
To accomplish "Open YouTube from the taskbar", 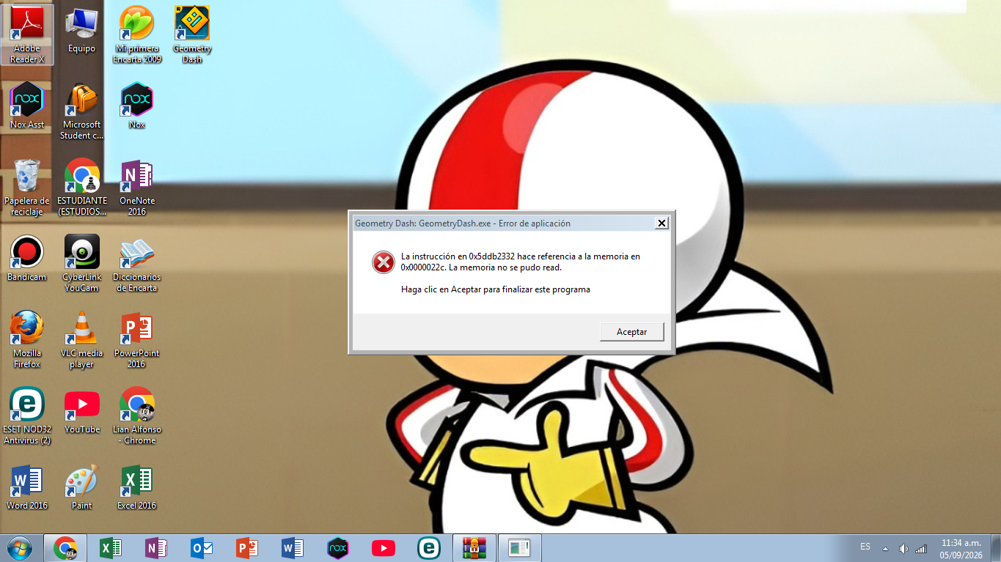I will click(384, 548).
